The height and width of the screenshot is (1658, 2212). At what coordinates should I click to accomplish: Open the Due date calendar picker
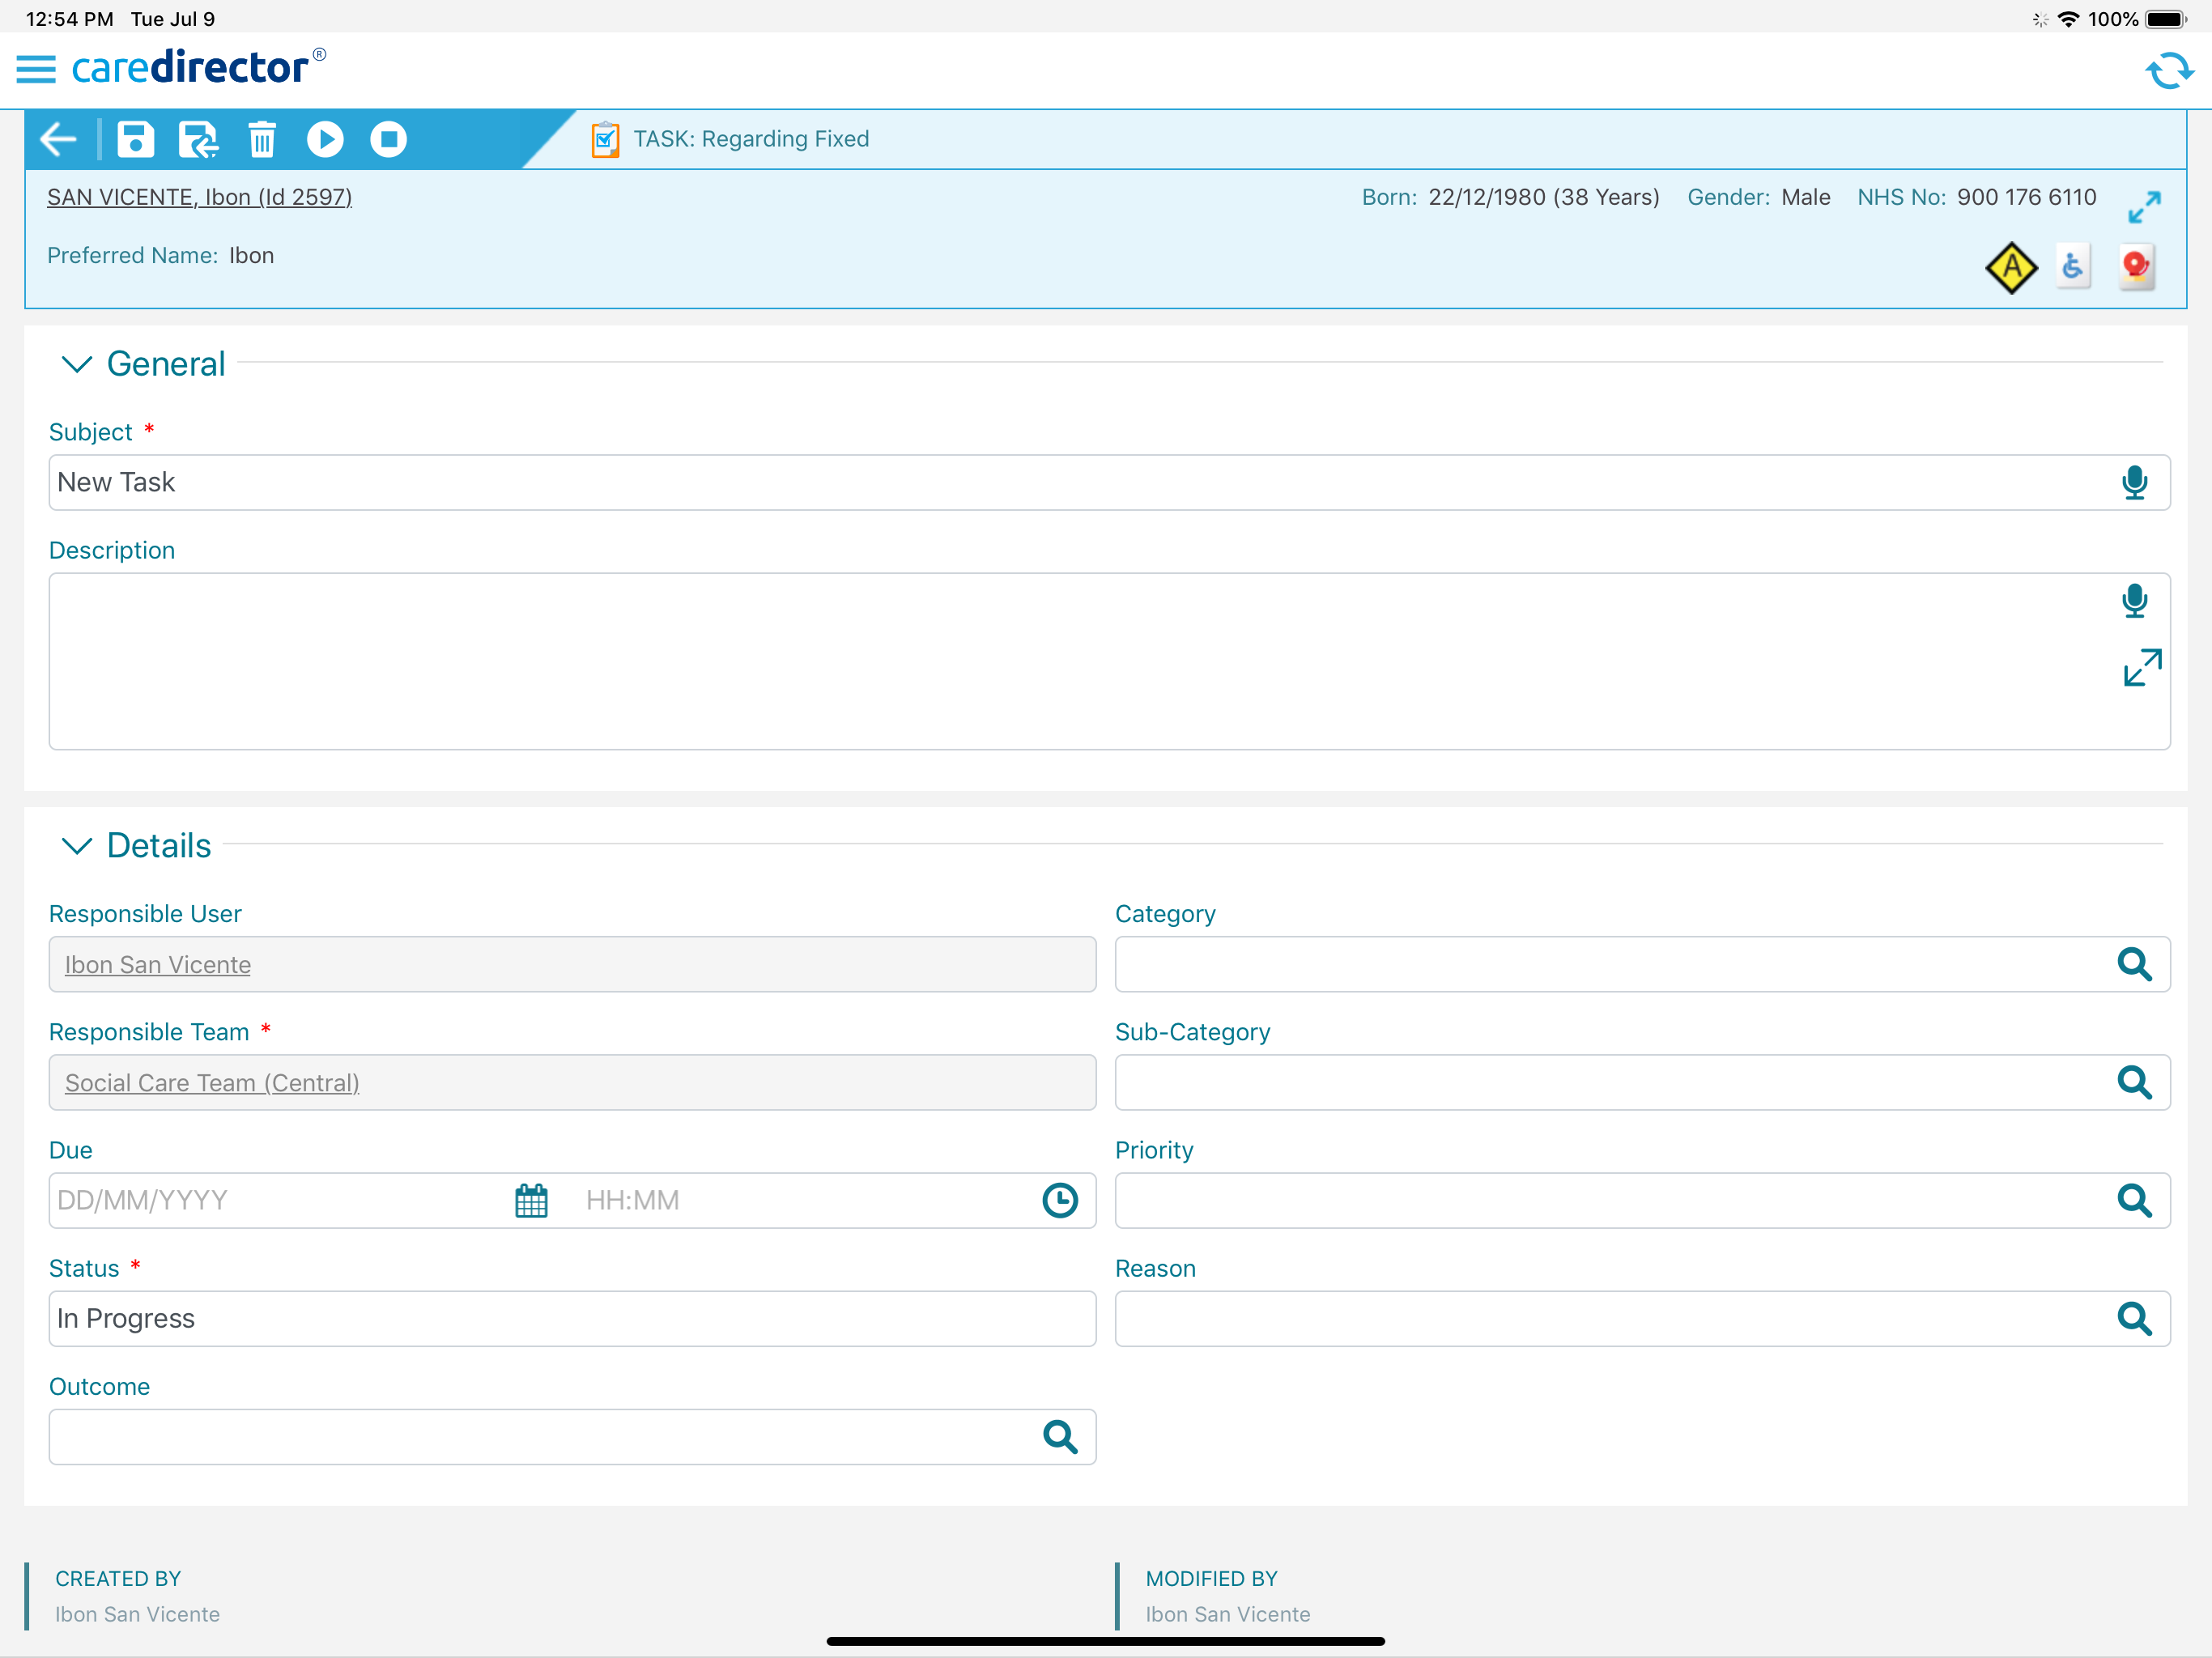click(x=531, y=1200)
